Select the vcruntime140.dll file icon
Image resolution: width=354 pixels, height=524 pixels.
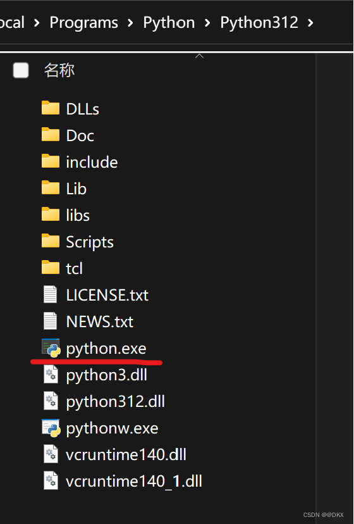pos(51,454)
